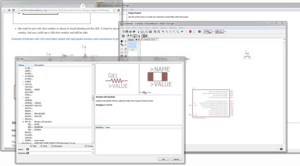Click the Description column header in ADD list
This screenshot has height=166, width=300.
click(63, 65)
